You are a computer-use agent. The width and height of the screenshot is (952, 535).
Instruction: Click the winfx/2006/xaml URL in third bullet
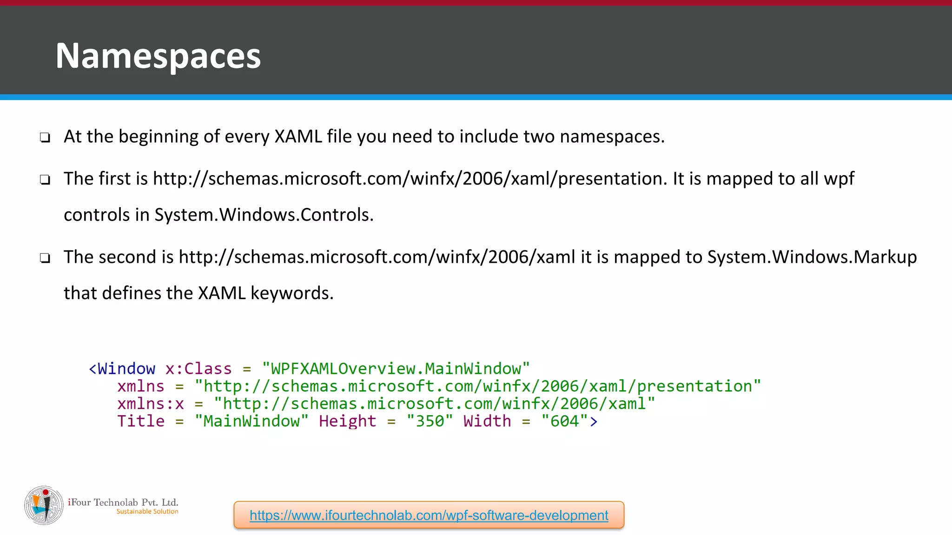pyautogui.click(x=377, y=257)
